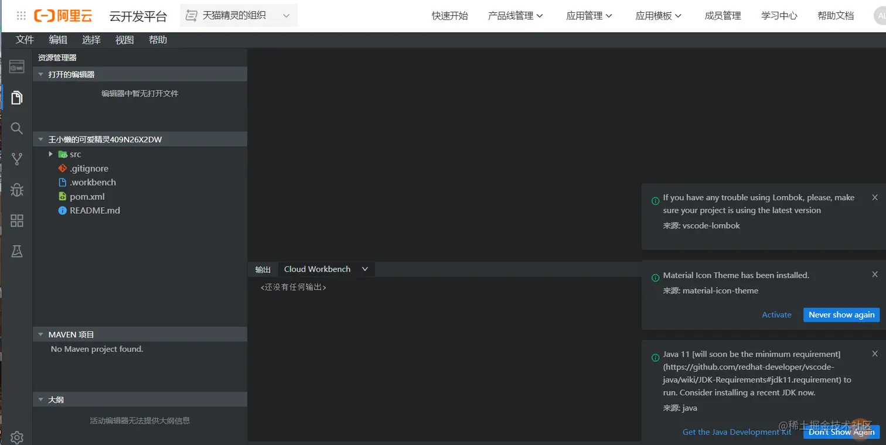Open the 天猫精灵的组织 organization dropdown
886x445 pixels.
pyautogui.click(x=239, y=16)
